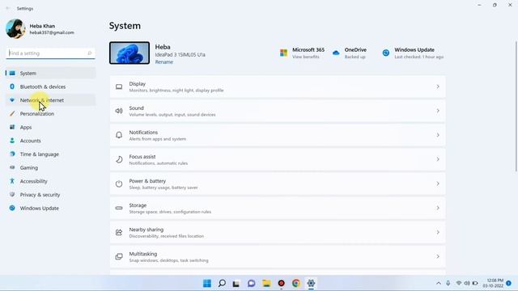Click the Windows Update sidebar icon
The image size is (518, 291).
[x=12, y=209]
